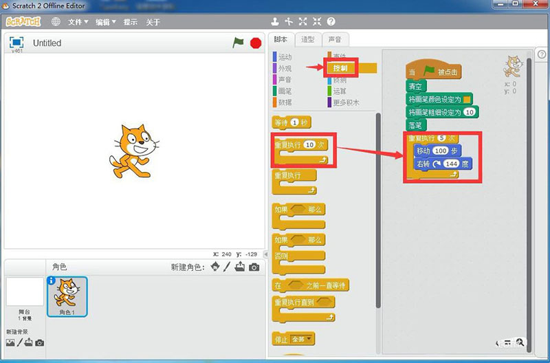The height and width of the screenshot is (363, 550).
Task: Stop the project with the red button
Action: pos(256,43)
